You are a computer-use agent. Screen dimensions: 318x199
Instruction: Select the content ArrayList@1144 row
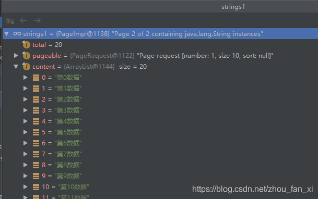pyautogui.click(x=160, y=66)
